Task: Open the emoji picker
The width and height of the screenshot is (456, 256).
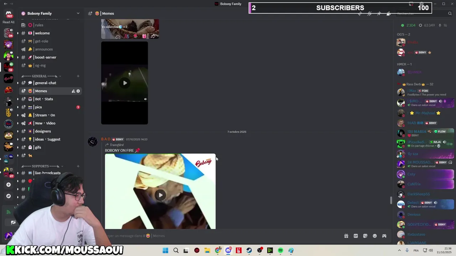Action: (375, 236)
